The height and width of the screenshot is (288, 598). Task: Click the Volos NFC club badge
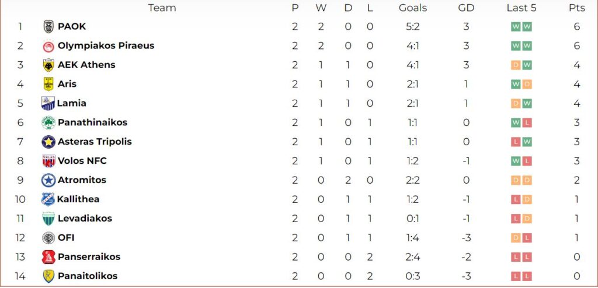[48, 161]
